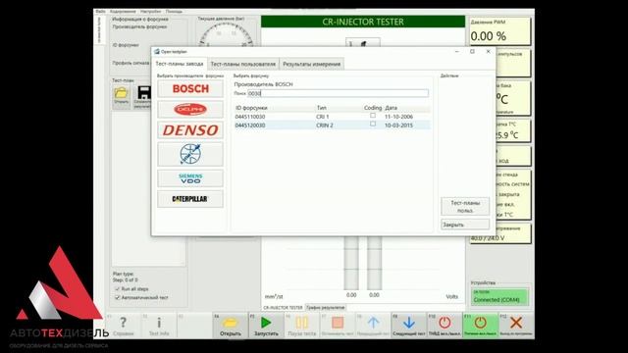Close the Open testplan dialog window

point(489,52)
